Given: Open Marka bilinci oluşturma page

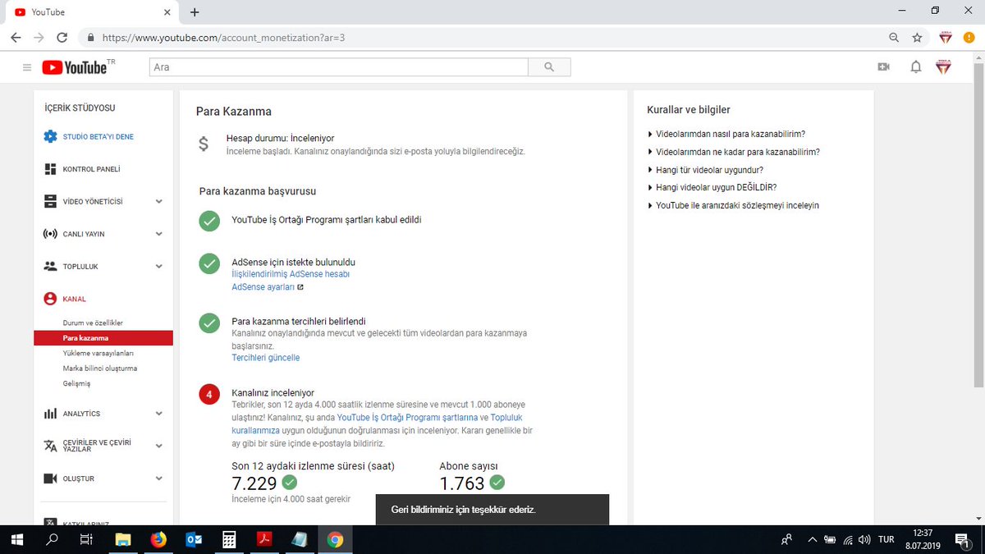Looking at the screenshot, I should click(x=100, y=368).
